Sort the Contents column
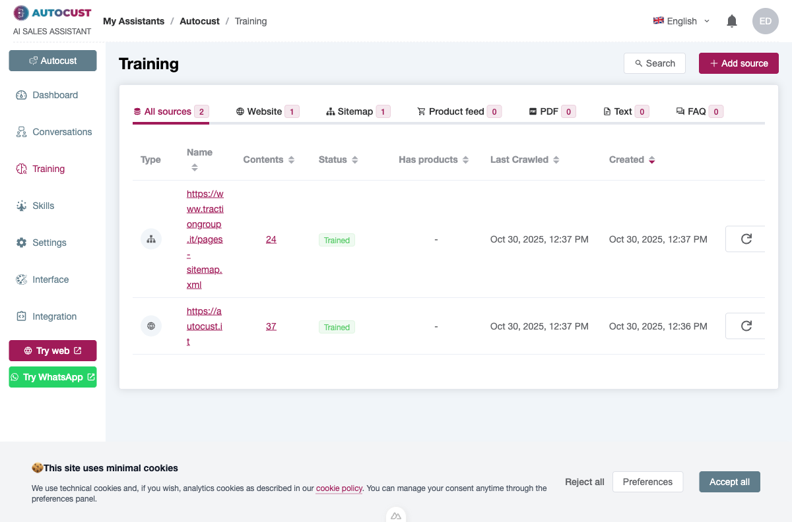Image resolution: width=792 pixels, height=522 pixels. [x=292, y=159]
